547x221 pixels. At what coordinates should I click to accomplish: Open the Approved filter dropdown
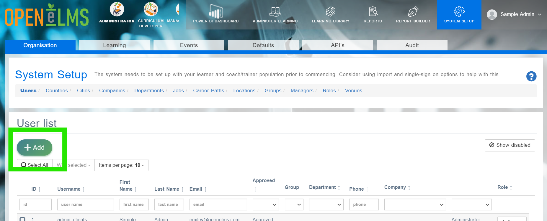pyautogui.click(x=266, y=204)
